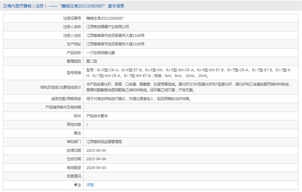Click the 第二类 management category value

click(x=92, y=61)
